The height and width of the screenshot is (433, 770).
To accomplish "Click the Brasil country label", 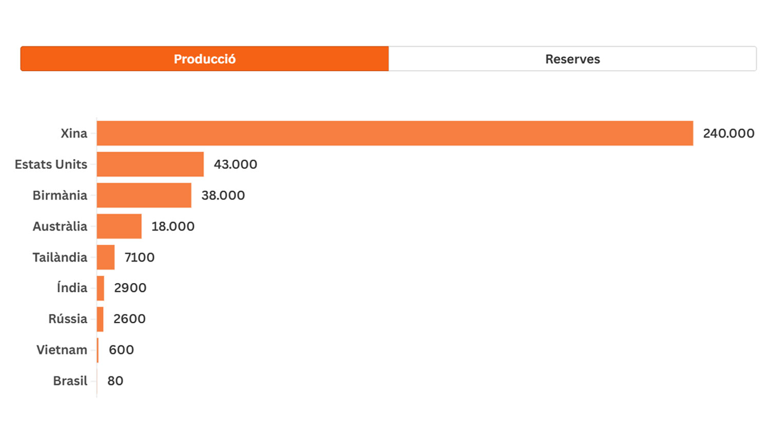I will pyautogui.click(x=70, y=381).
